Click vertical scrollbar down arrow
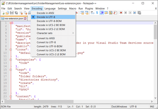 pyautogui.click(x=155, y=98)
